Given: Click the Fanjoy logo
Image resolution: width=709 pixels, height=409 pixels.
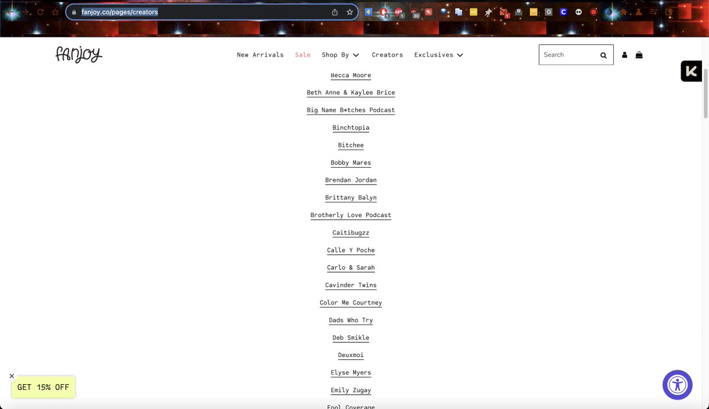Looking at the screenshot, I should click(x=79, y=54).
